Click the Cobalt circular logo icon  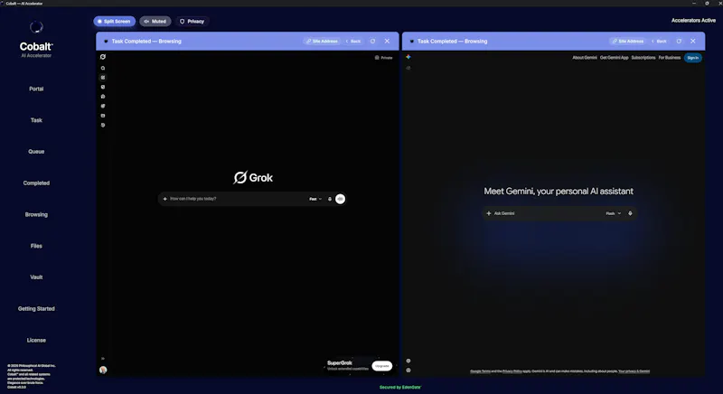click(36, 27)
